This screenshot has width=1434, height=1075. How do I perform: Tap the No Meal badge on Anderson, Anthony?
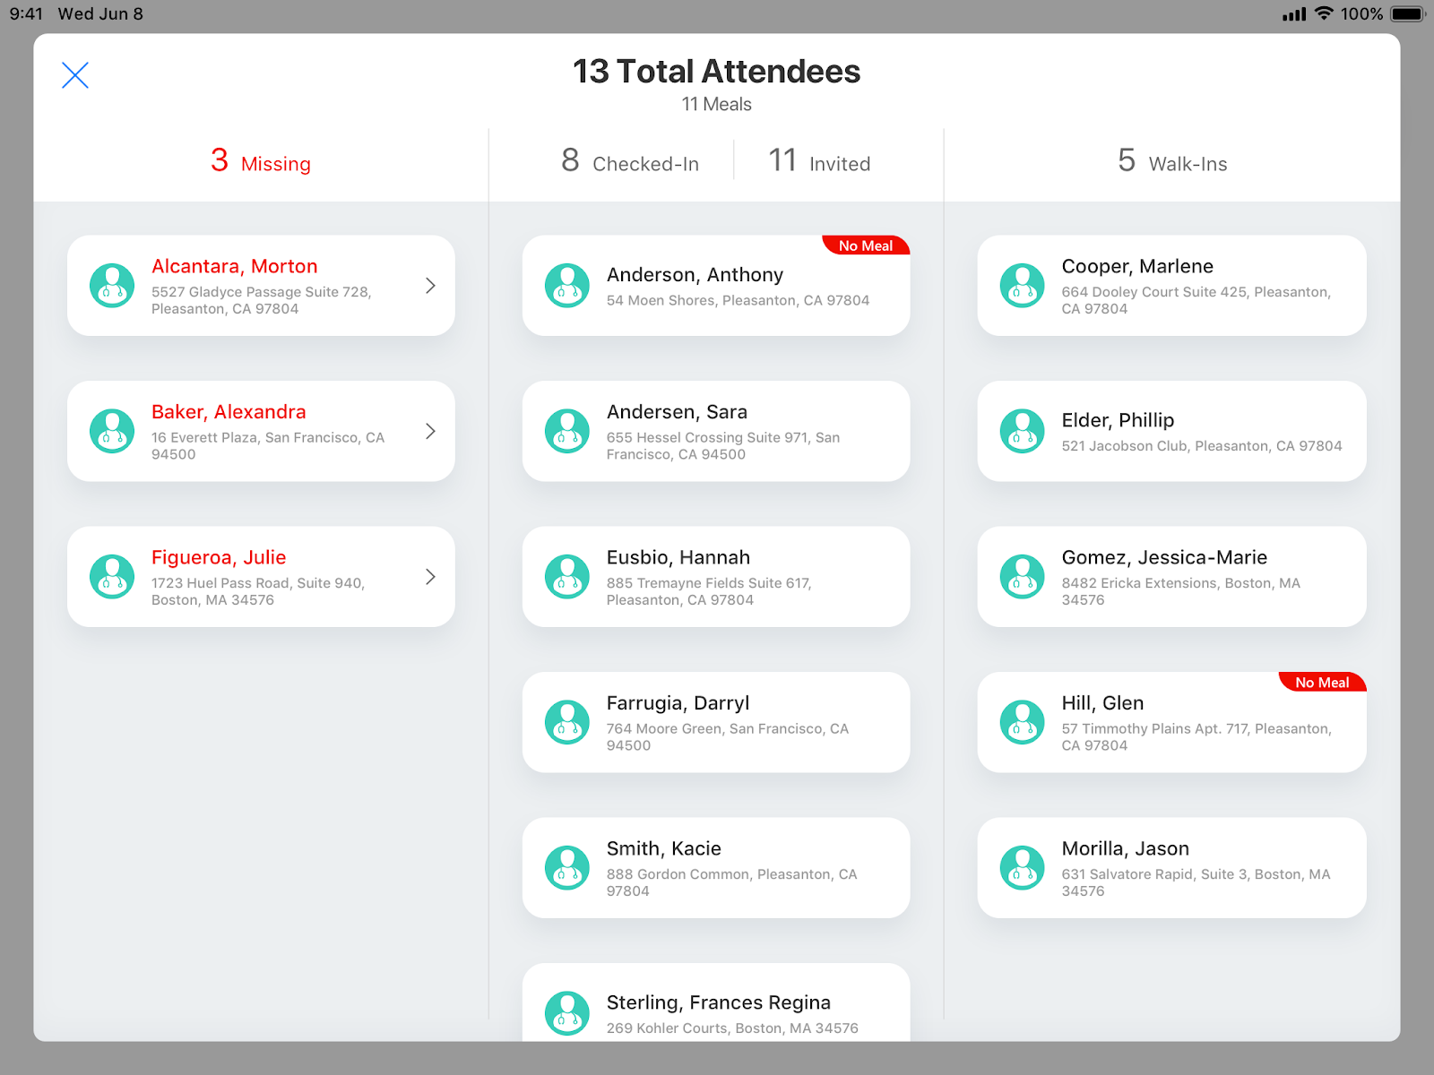[865, 245]
